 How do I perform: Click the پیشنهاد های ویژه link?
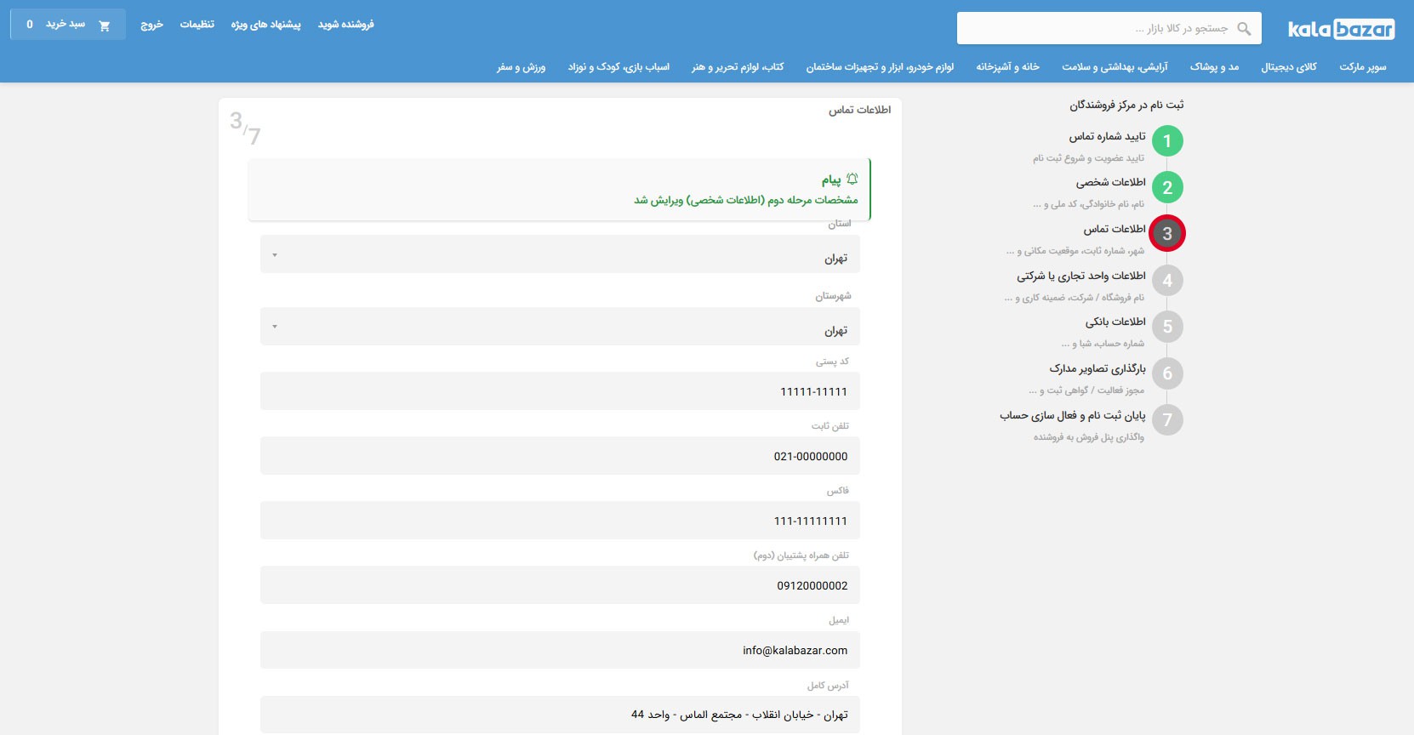pyautogui.click(x=265, y=25)
